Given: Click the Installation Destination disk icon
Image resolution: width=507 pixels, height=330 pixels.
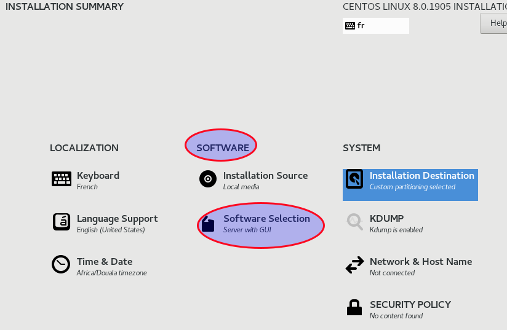Looking at the screenshot, I should tap(354, 179).
